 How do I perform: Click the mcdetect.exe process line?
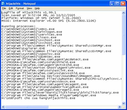click(45, 59)
